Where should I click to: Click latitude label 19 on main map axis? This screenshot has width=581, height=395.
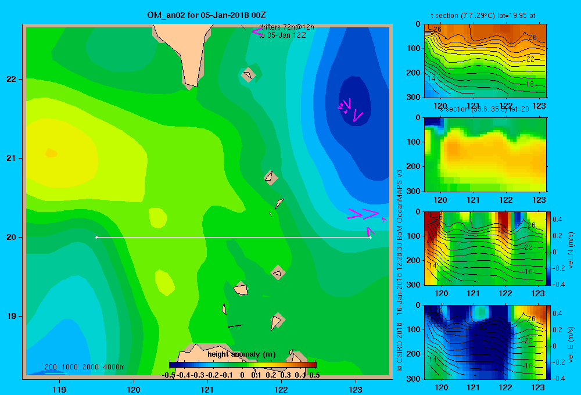(12, 316)
